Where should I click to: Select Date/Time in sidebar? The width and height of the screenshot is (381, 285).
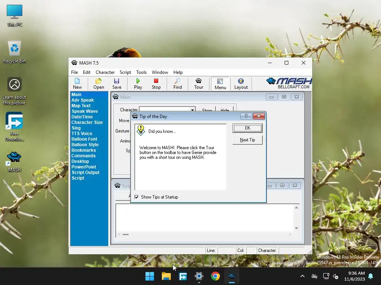coord(82,117)
